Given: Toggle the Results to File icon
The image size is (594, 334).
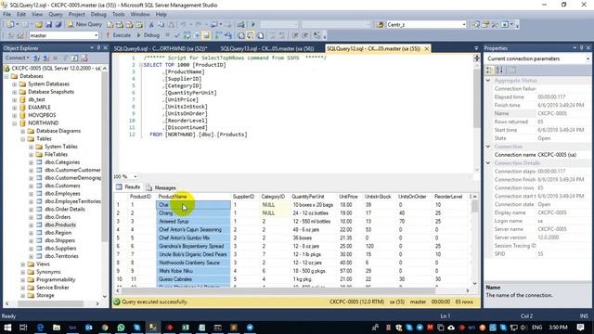Looking at the screenshot, I should click(260, 35).
